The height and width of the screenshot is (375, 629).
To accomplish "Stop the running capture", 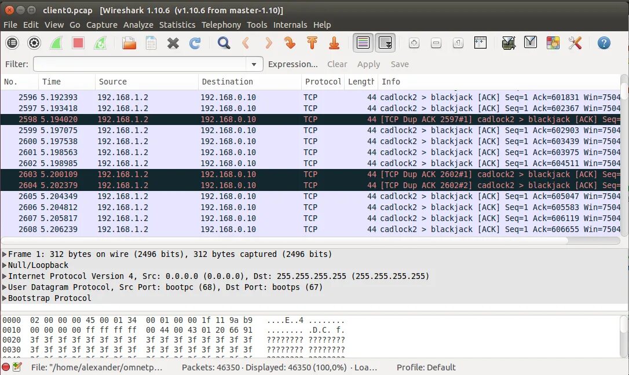I will point(78,43).
